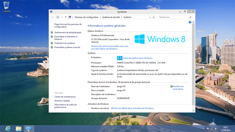
Task: Select the 2,00 Go memory value
Action: 120,67
